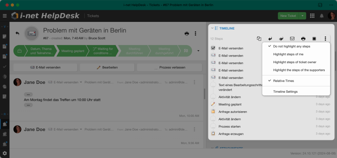
Task: Click the picture-in-picture icon in the title bar
Action: pyautogui.click(x=321, y=5)
